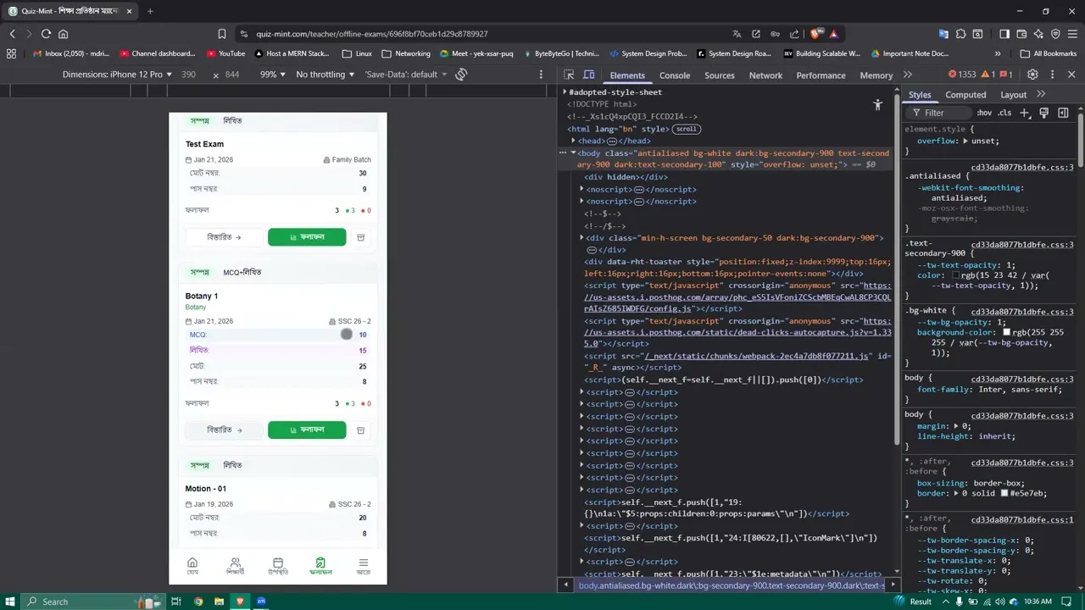Switch to the Computed styles tab
The height and width of the screenshot is (610, 1085).
click(965, 95)
